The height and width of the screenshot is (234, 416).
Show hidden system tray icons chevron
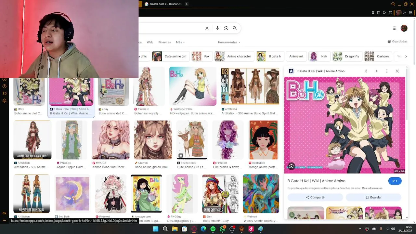[x=360, y=229]
